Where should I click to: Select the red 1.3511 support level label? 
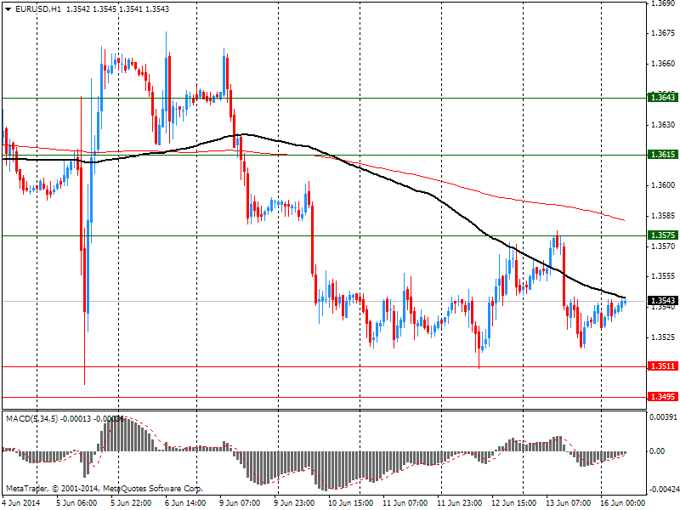click(663, 366)
